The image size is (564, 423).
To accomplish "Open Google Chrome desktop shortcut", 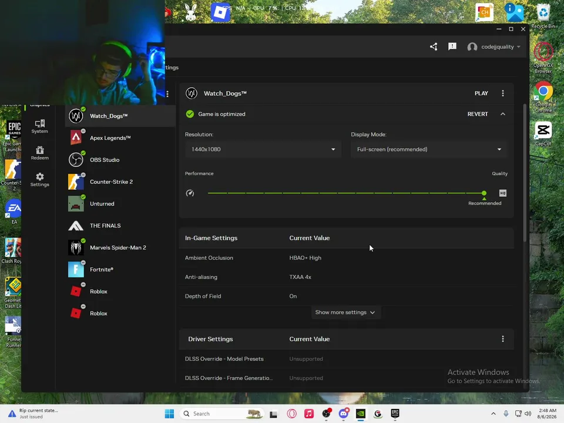I will click(543, 97).
